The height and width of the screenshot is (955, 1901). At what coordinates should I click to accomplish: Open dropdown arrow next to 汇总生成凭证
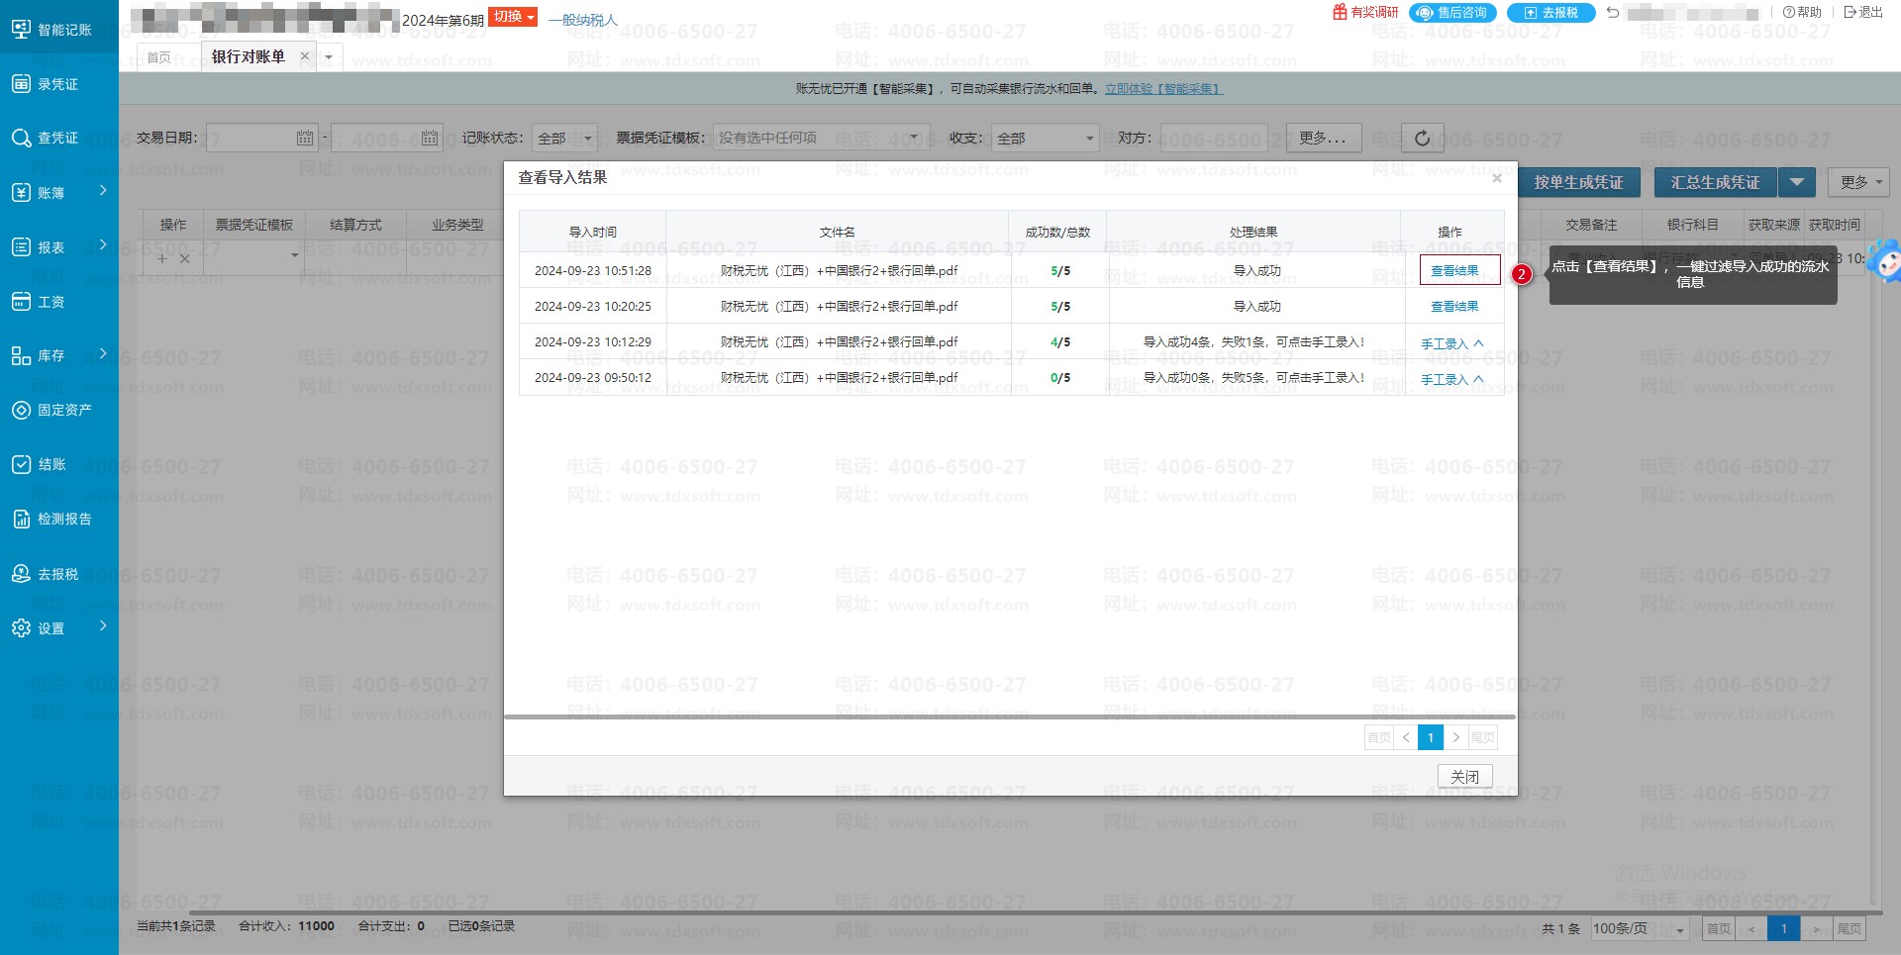[x=1796, y=182]
